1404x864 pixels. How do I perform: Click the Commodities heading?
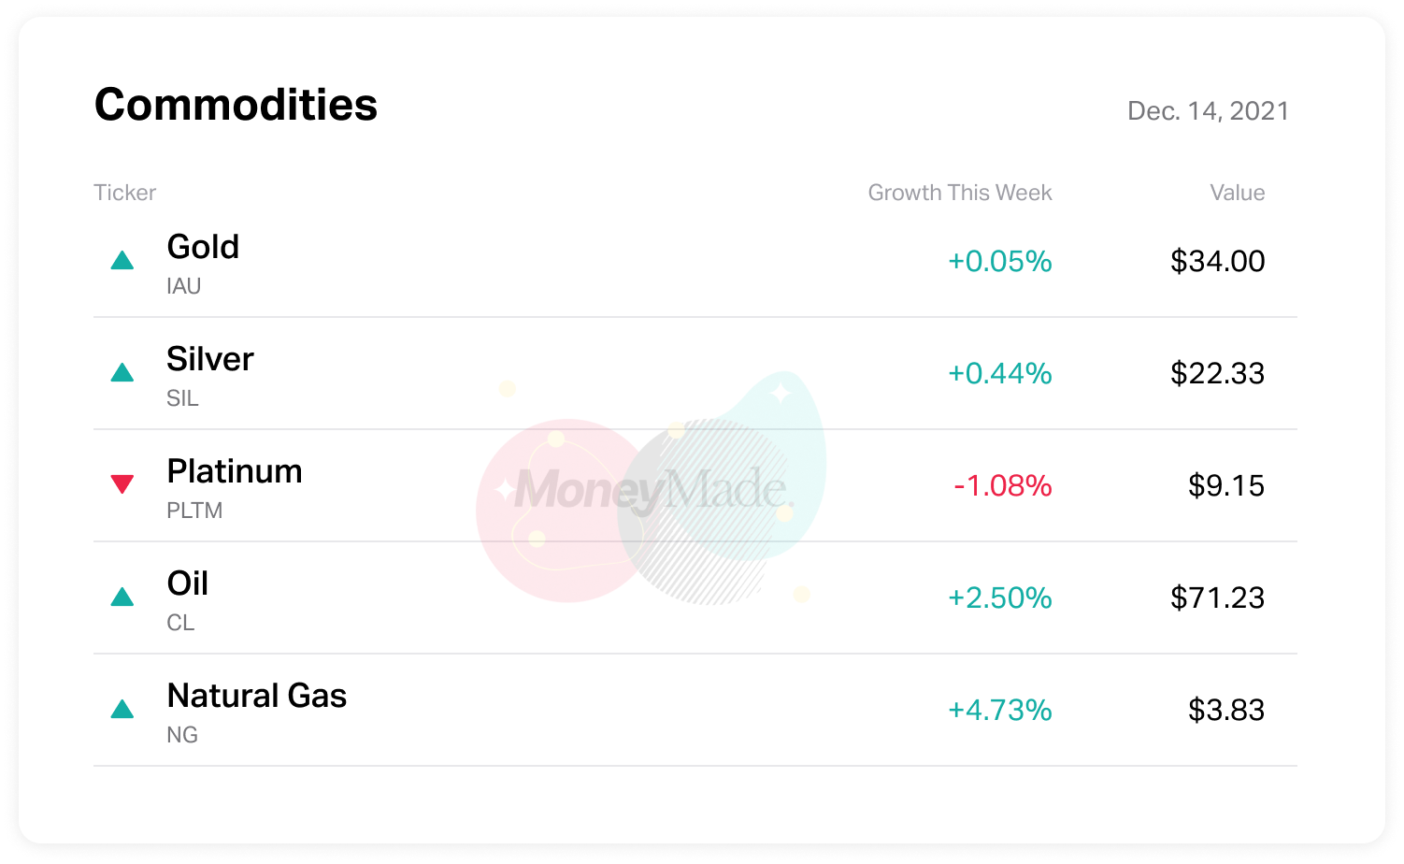click(x=236, y=105)
